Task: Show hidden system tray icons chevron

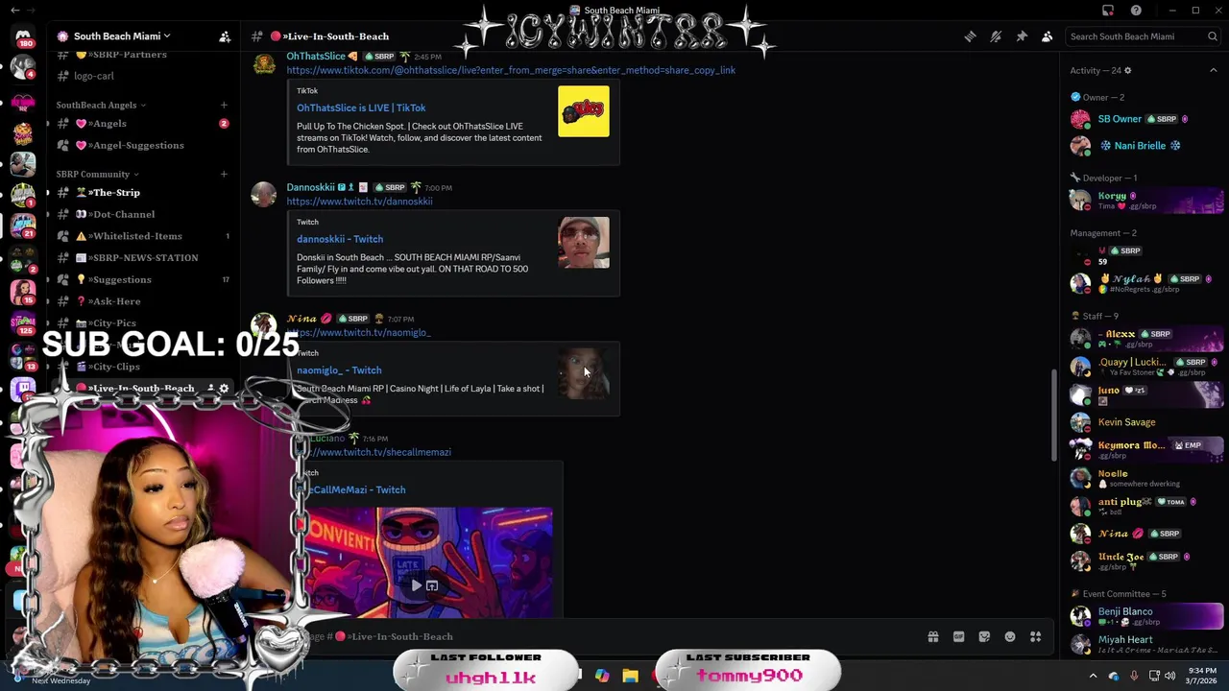Action: tap(1093, 676)
